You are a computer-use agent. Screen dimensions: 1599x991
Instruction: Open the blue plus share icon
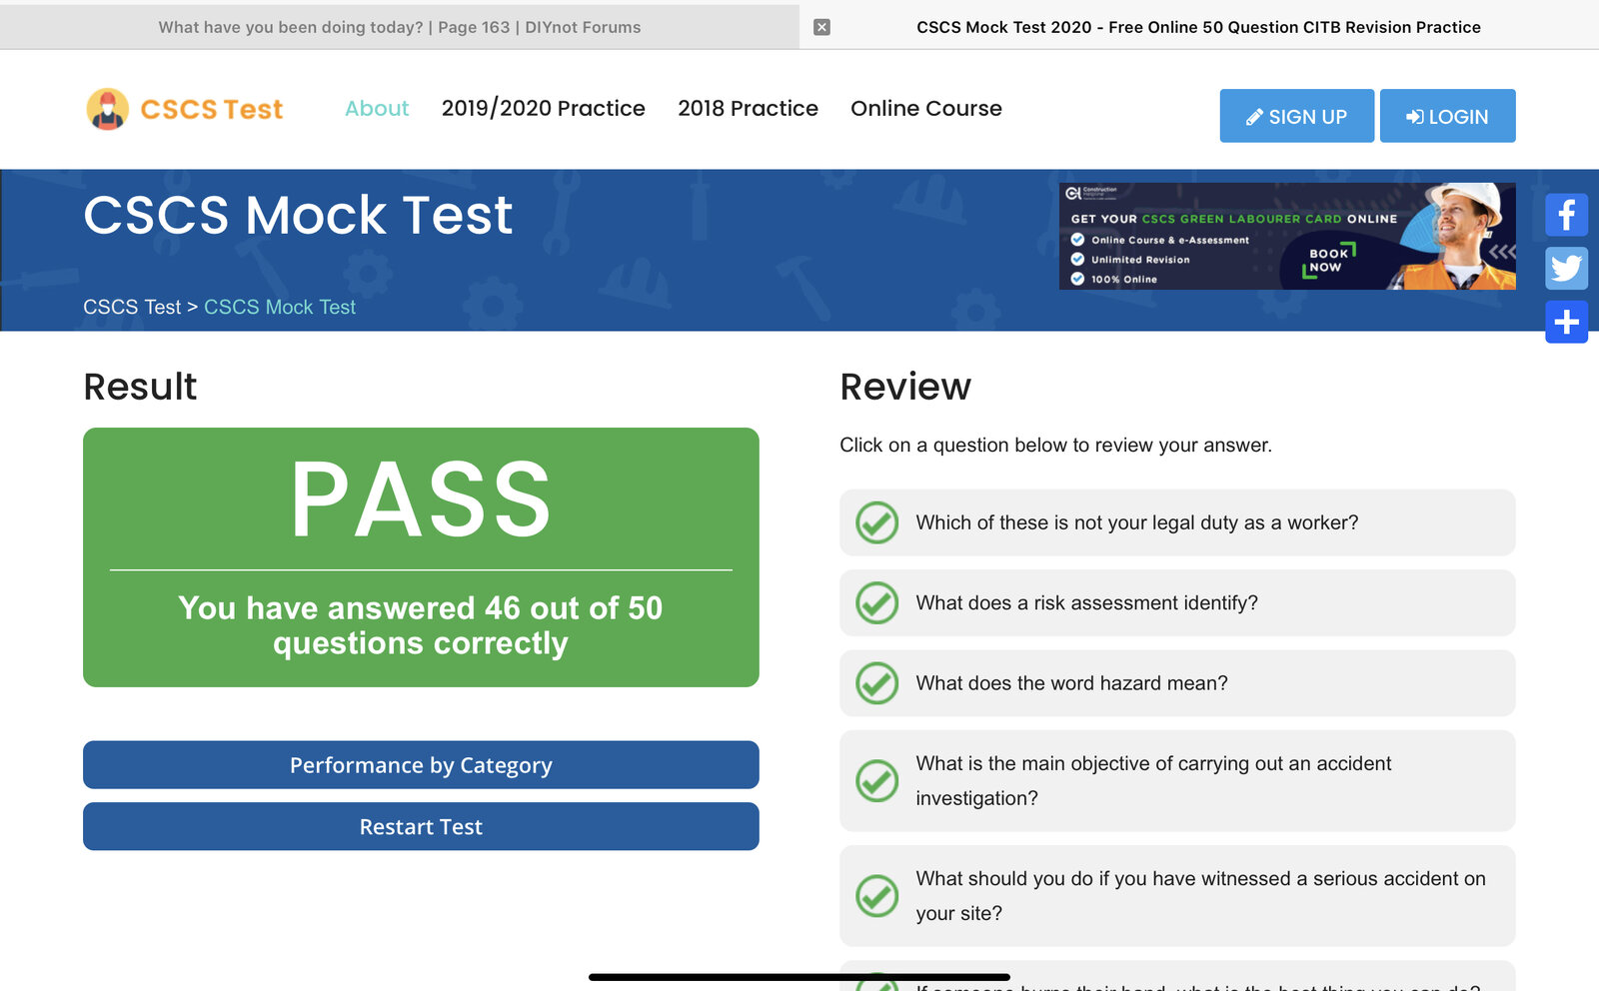click(x=1566, y=322)
